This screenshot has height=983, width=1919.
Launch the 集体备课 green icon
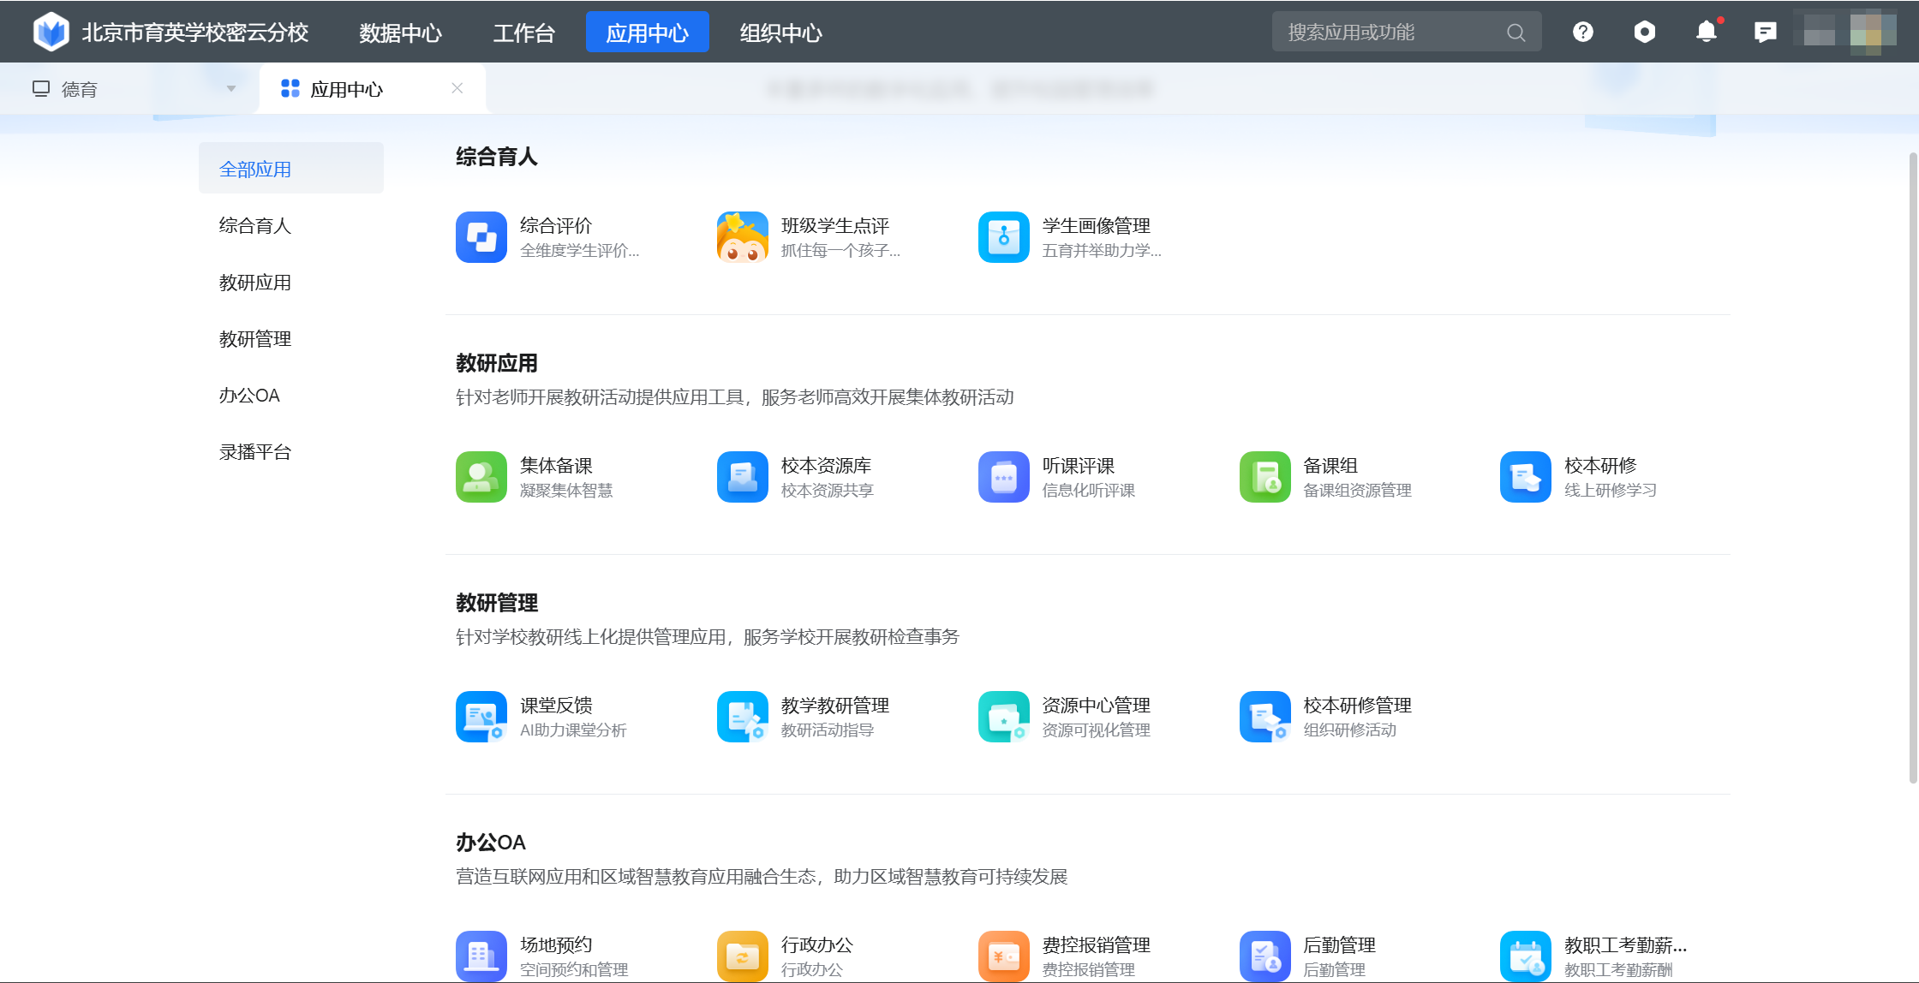coord(481,477)
